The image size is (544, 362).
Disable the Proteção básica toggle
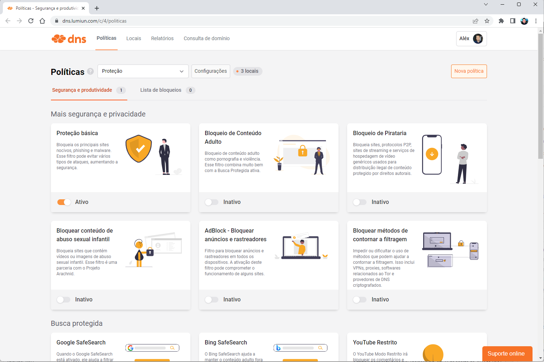point(64,202)
